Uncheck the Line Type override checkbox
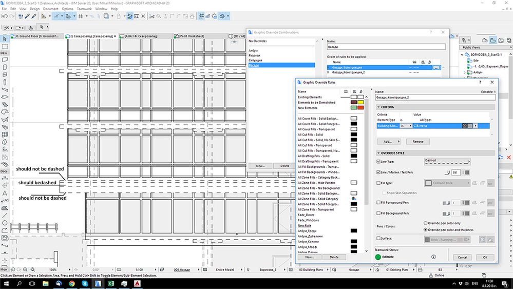The width and height of the screenshot is (513, 289). tap(378, 162)
